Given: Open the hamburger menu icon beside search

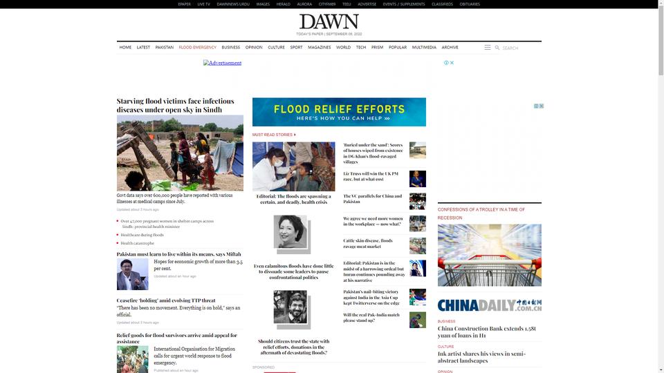Looking at the screenshot, I should click(x=488, y=48).
